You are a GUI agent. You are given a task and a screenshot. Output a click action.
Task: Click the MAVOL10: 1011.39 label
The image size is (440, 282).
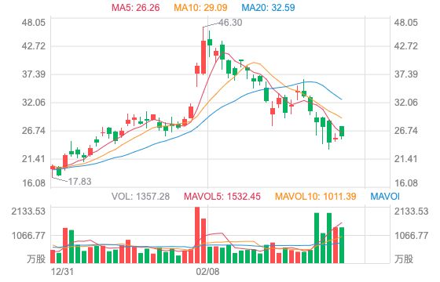click(x=316, y=197)
